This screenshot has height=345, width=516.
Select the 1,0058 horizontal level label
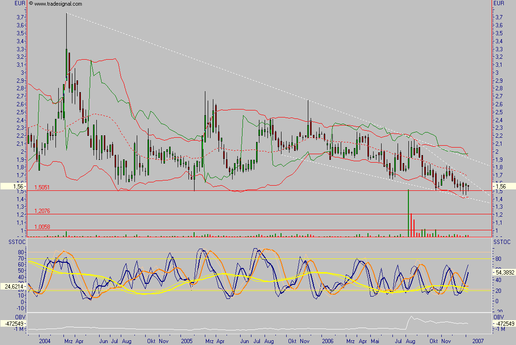pos(42,226)
